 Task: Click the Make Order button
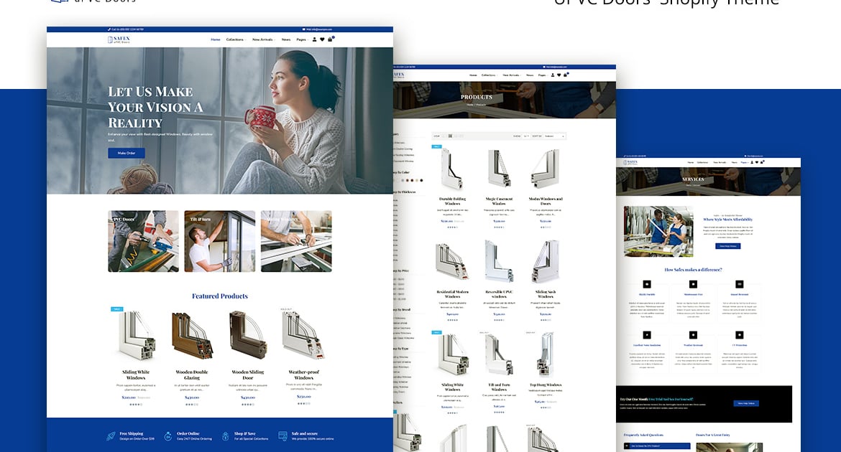(x=127, y=153)
